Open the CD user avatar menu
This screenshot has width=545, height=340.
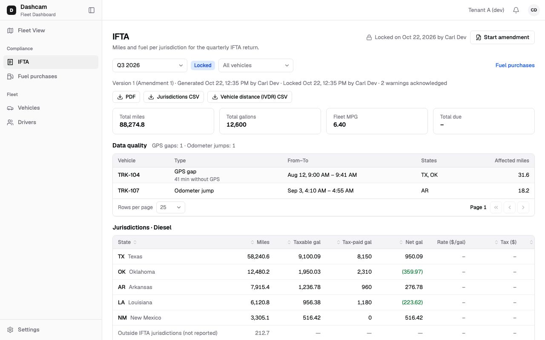click(534, 10)
